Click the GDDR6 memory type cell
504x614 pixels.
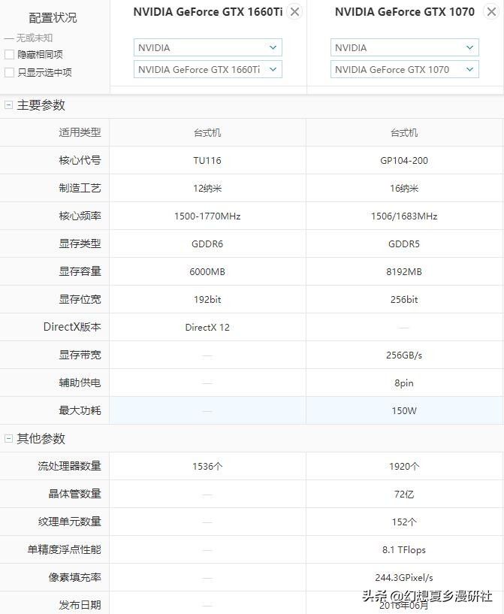[x=207, y=244]
